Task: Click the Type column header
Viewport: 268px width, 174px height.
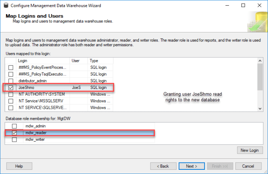Action: [x=100, y=61]
